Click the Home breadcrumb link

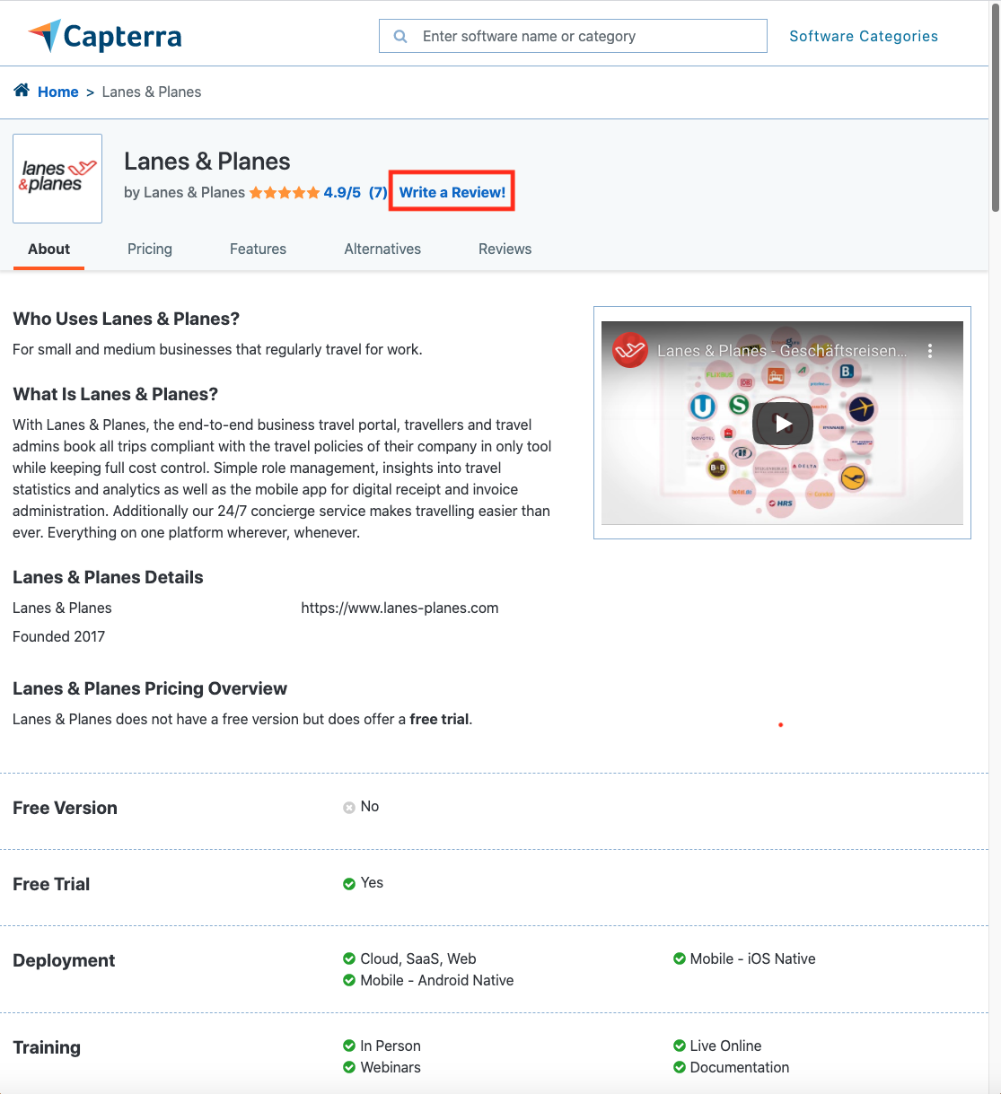(58, 92)
